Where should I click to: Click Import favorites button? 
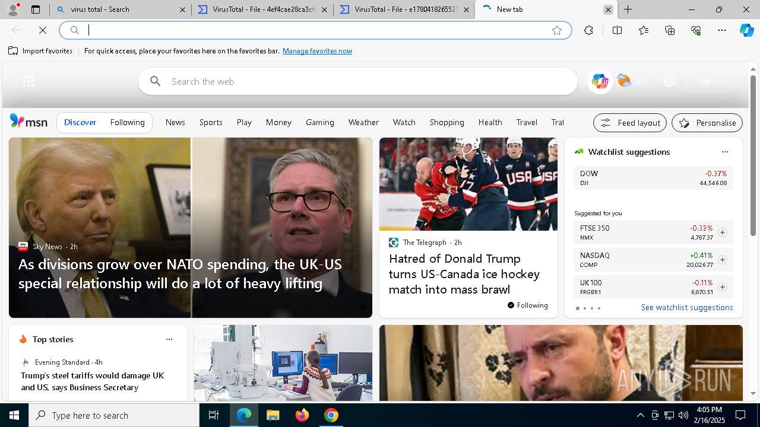click(x=40, y=51)
